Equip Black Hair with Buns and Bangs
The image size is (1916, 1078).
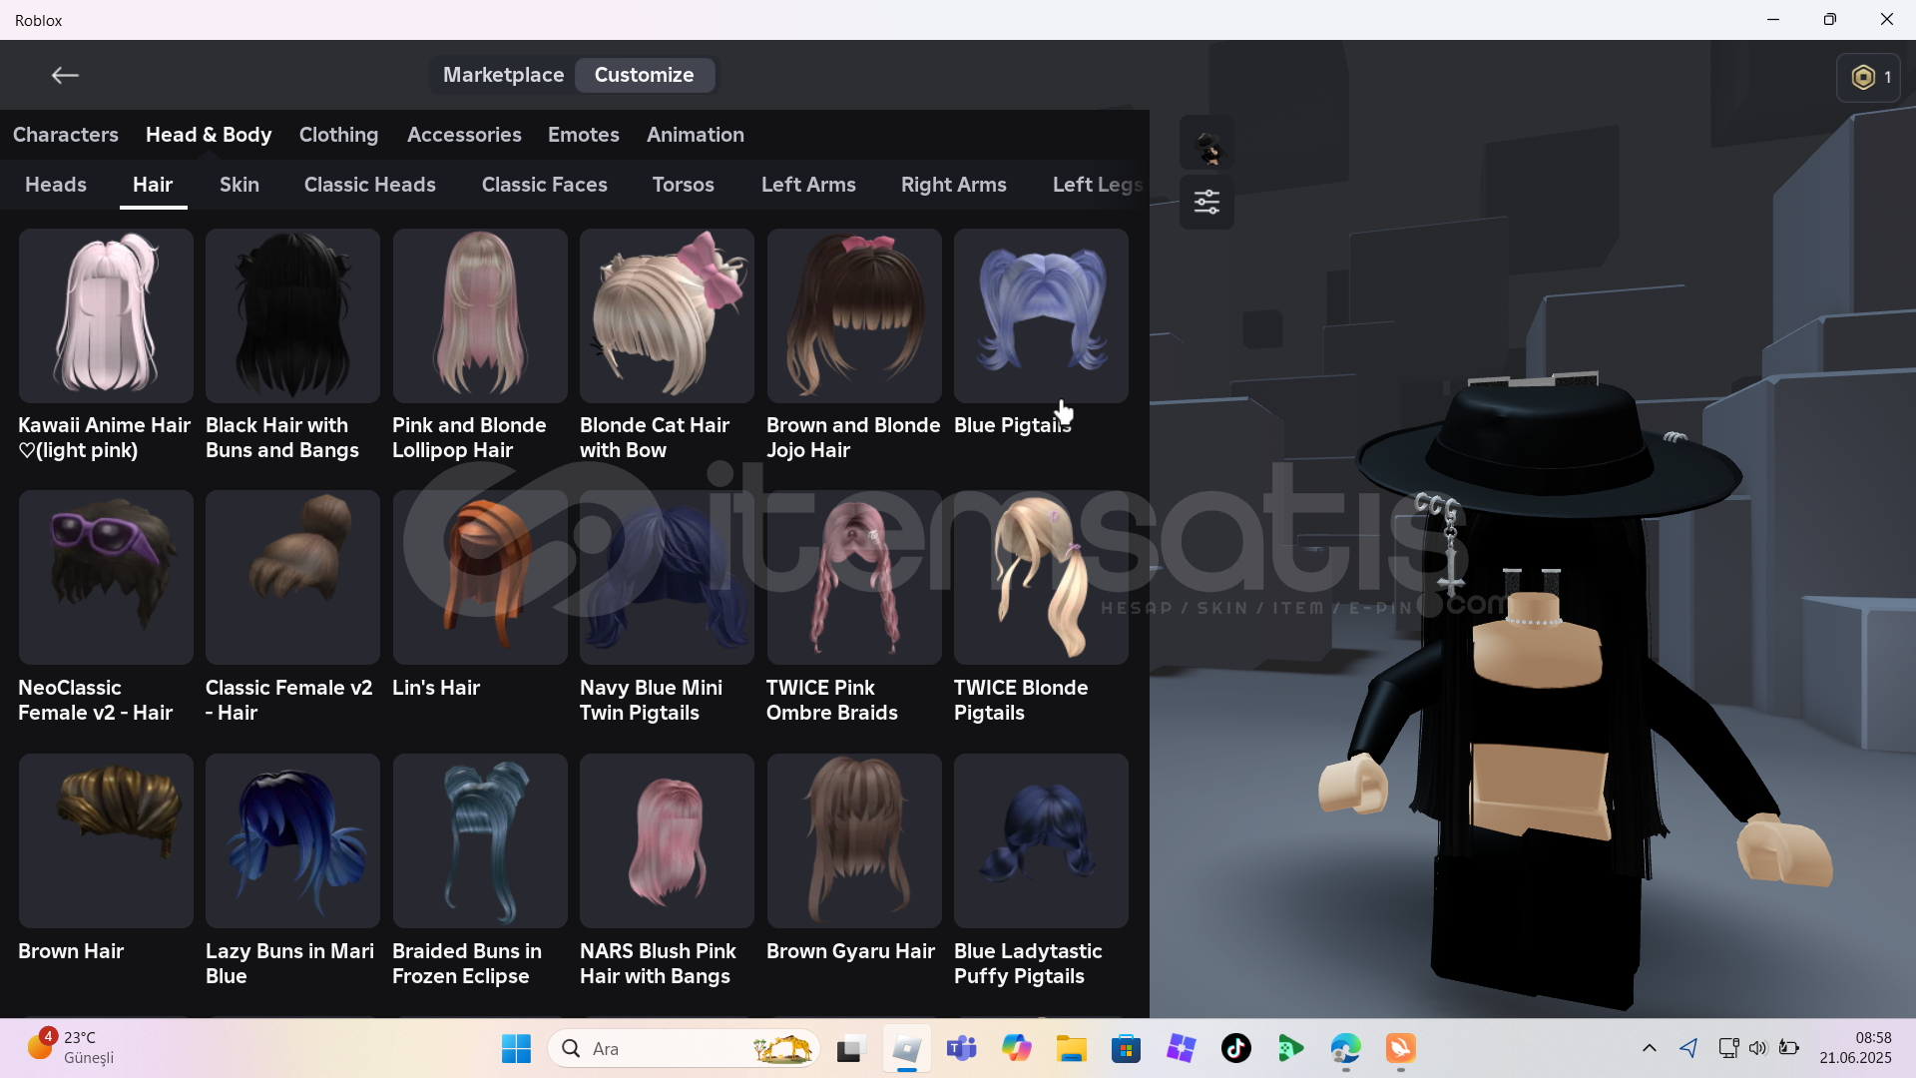pyautogui.click(x=292, y=315)
